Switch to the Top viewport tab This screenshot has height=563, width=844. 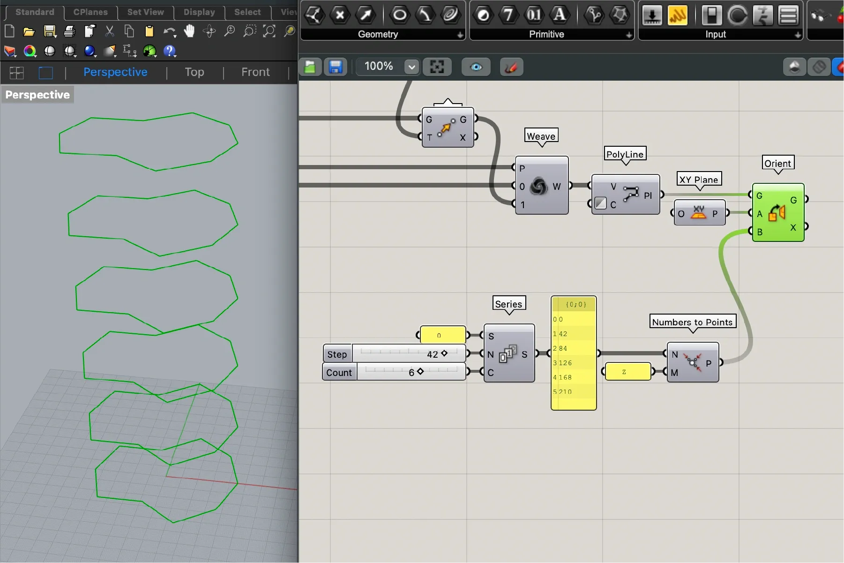(194, 72)
